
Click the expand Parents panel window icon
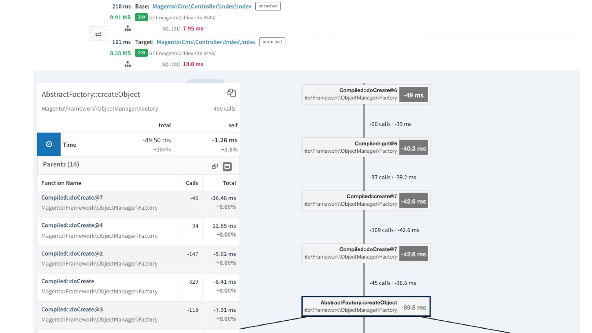coord(215,166)
